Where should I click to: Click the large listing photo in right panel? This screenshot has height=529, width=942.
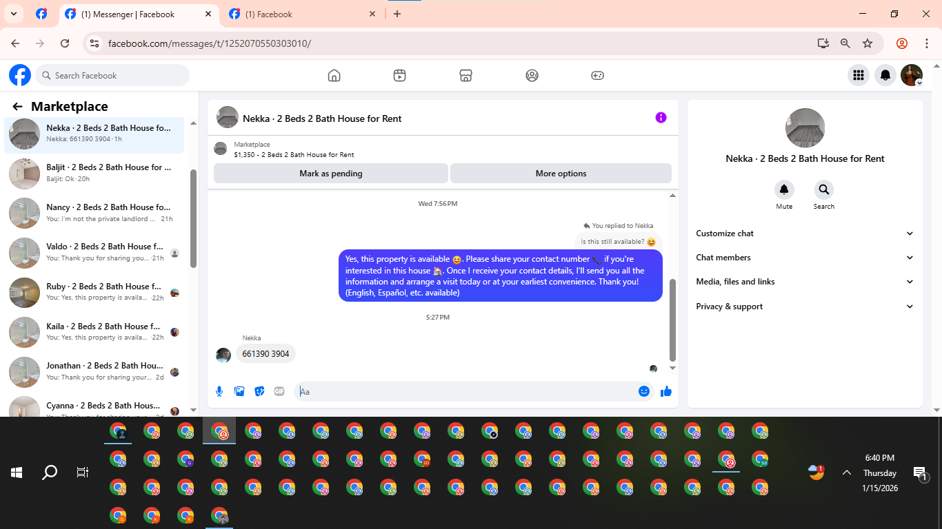[x=805, y=128]
